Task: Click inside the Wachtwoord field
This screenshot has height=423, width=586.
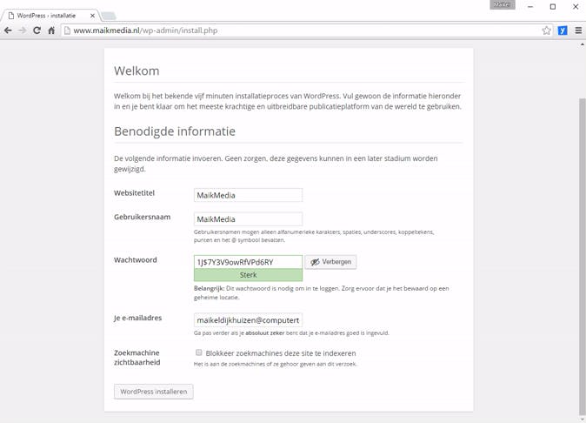Action: pyautogui.click(x=248, y=262)
